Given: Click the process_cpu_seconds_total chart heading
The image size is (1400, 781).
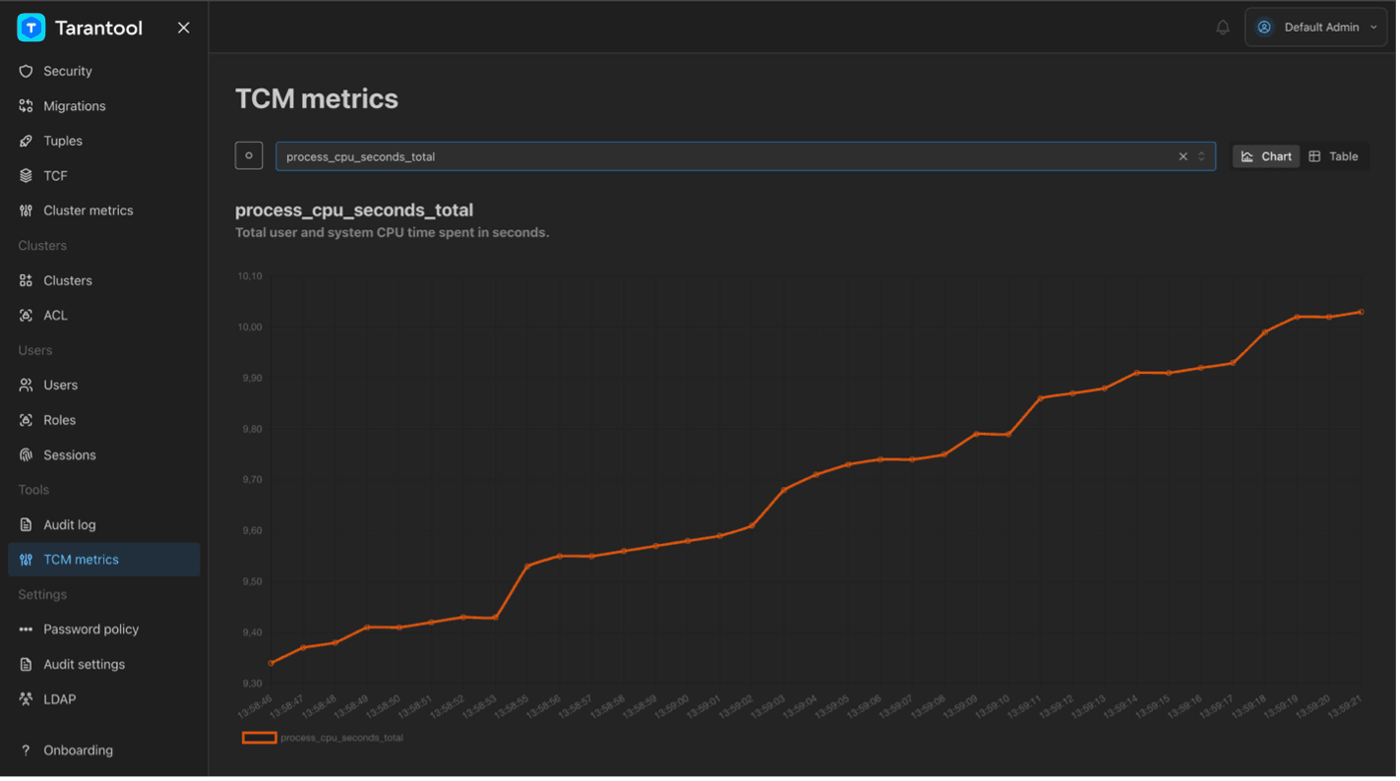Looking at the screenshot, I should point(355,210).
